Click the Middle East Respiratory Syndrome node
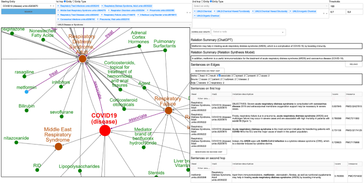 click(58, 146)
